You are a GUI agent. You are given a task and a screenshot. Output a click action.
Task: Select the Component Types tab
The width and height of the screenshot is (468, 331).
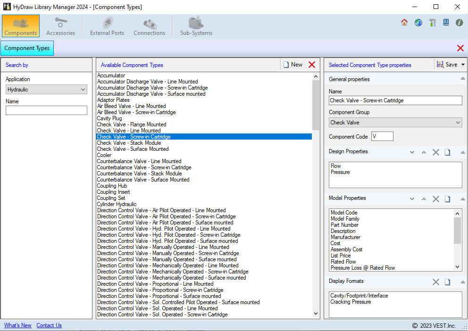pyautogui.click(x=27, y=48)
